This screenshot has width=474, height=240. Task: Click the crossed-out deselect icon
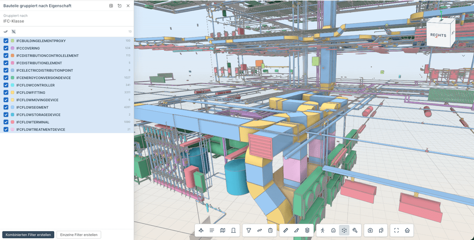pos(13,32)
